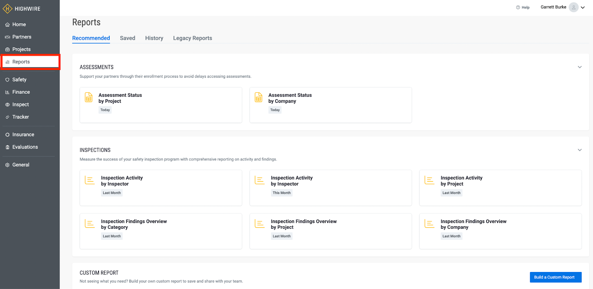Click the Projects briefcase icon
Screen dimensions: 593x289
pyautogui.click(x=7, y=49)
